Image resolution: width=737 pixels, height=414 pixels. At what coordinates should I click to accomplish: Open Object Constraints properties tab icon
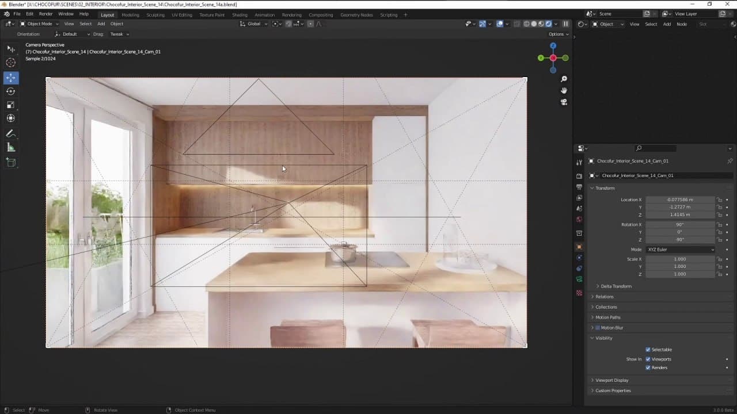pyautogui.click(x=579, y=269)
